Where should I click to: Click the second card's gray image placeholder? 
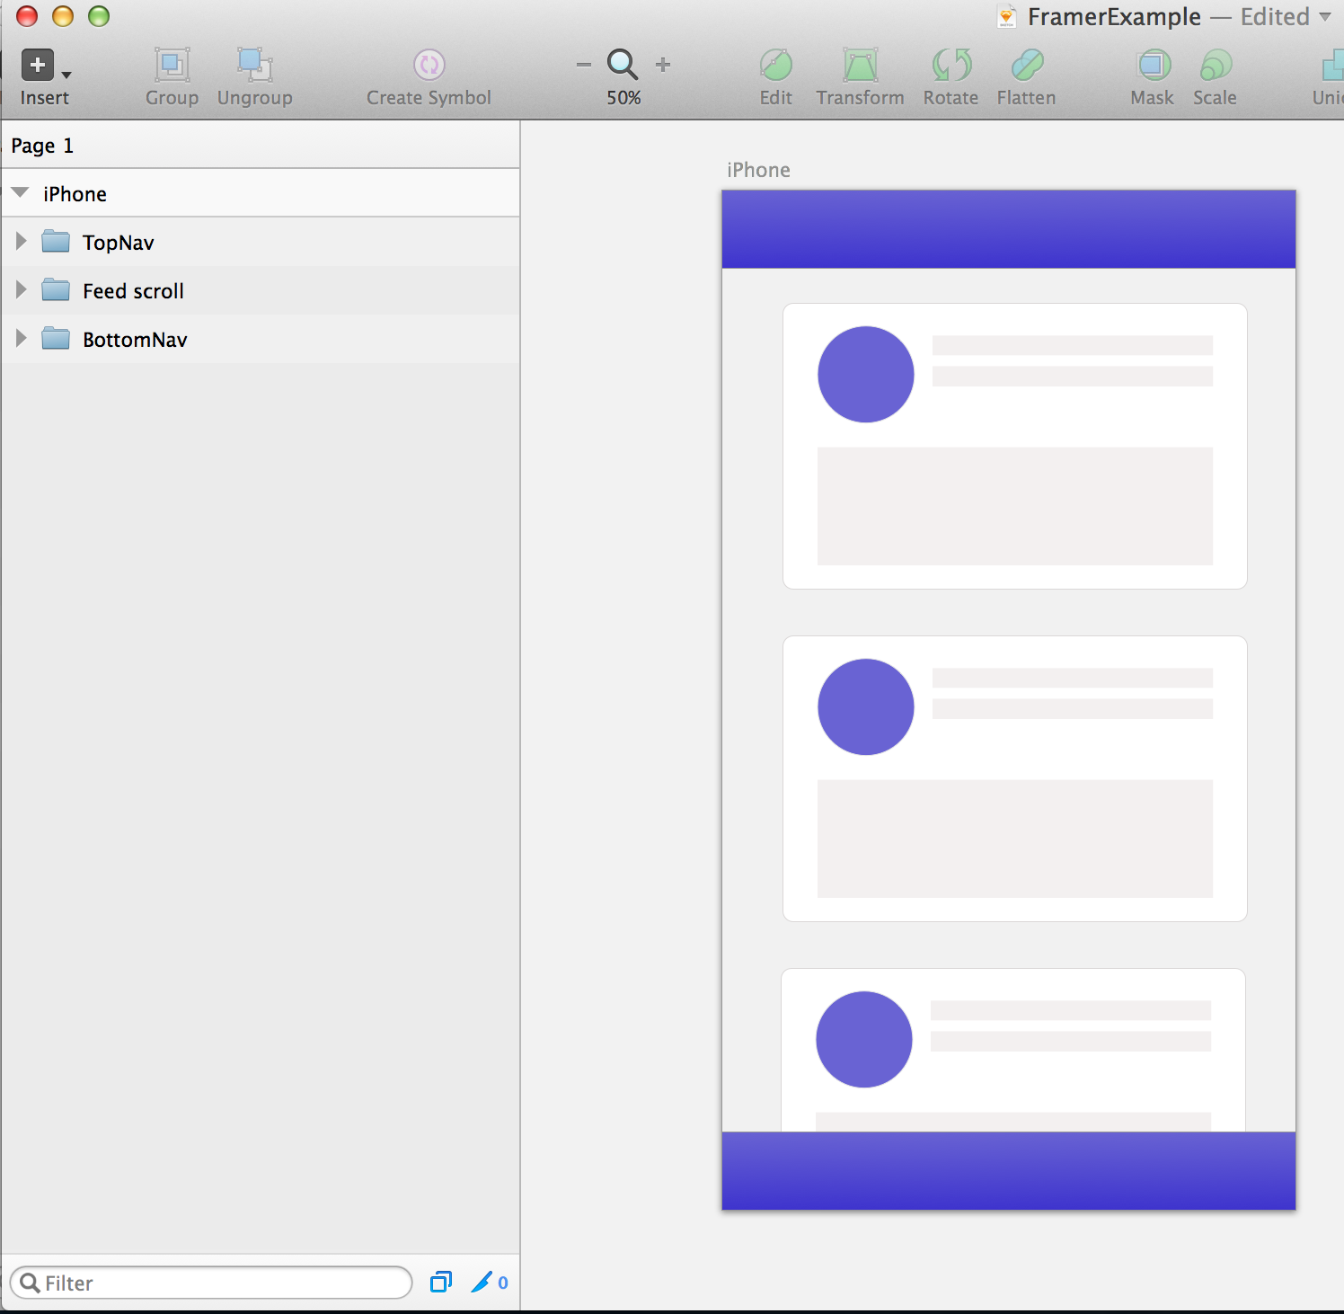coord(1015,839)
